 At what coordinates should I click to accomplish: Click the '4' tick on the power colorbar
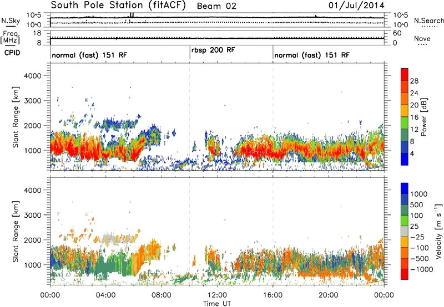point(412,153)
